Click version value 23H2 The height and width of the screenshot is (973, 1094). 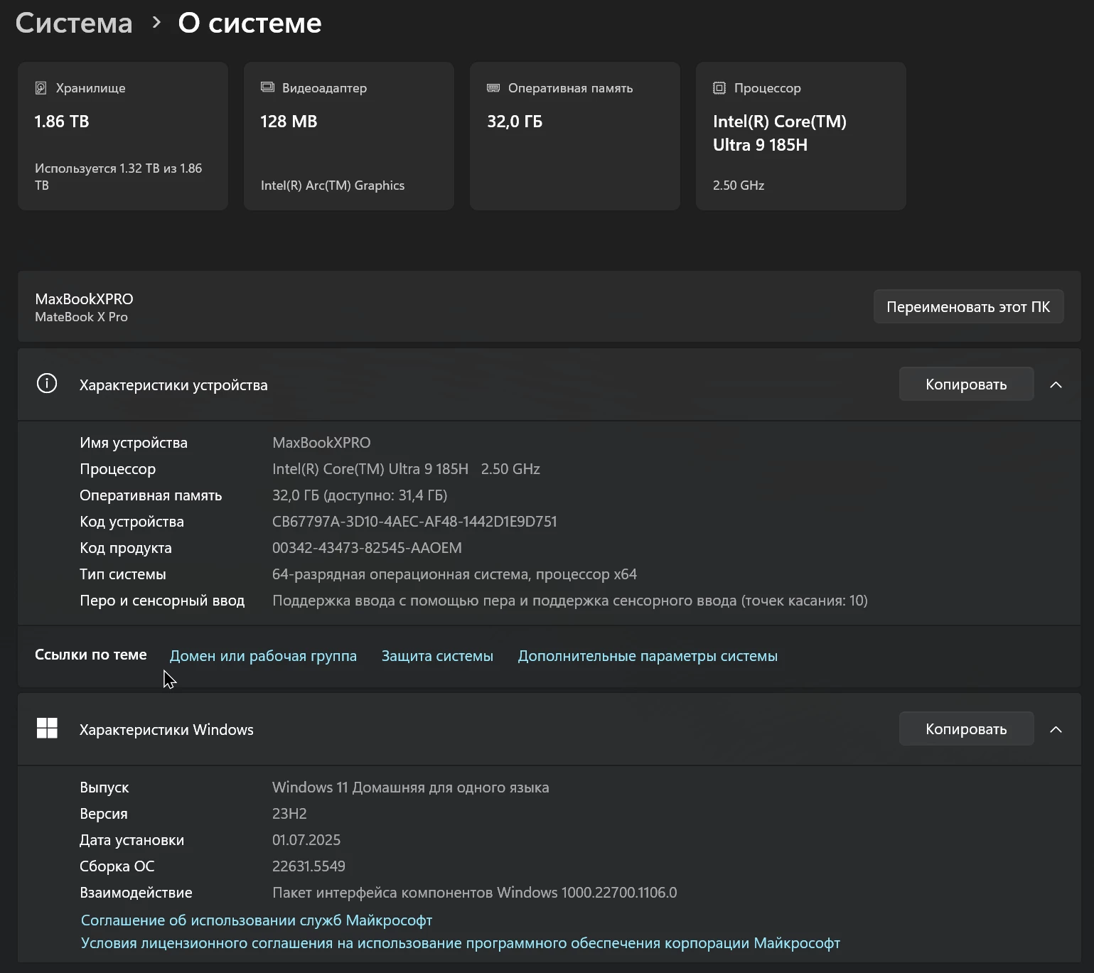click(289, 814)
